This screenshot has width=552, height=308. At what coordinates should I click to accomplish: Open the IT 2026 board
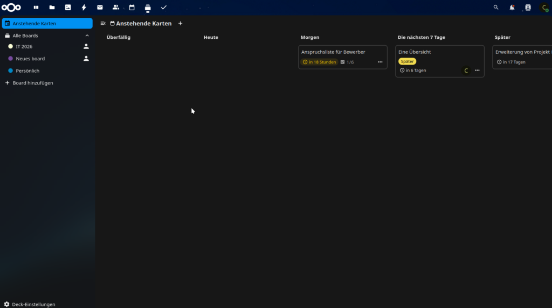[24, 47]
